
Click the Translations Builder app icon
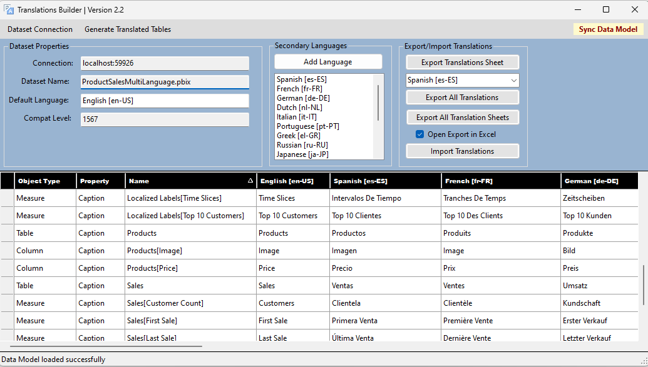(x=9, y=9)
